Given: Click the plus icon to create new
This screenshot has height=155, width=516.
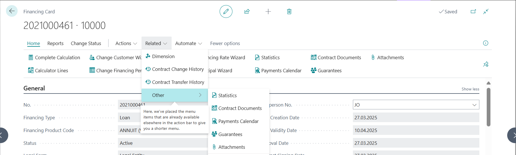Looking at the screenshot, I should [268, 12].
